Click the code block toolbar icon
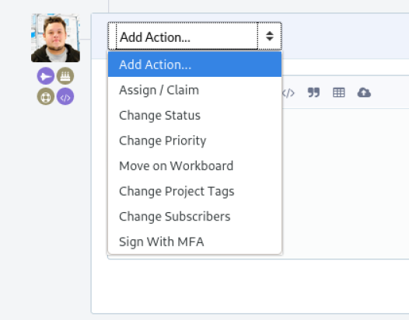This screenshot has width=409, height=320. point(288,93)
